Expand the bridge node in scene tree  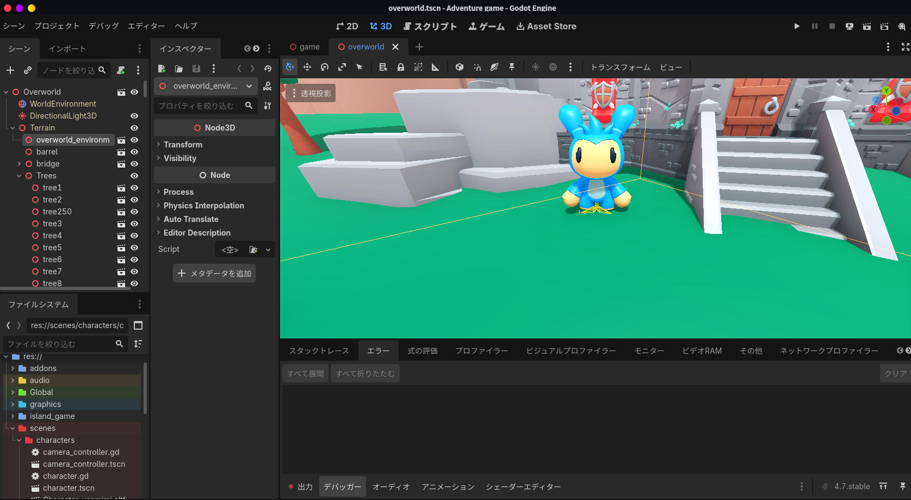click(19, 164)
